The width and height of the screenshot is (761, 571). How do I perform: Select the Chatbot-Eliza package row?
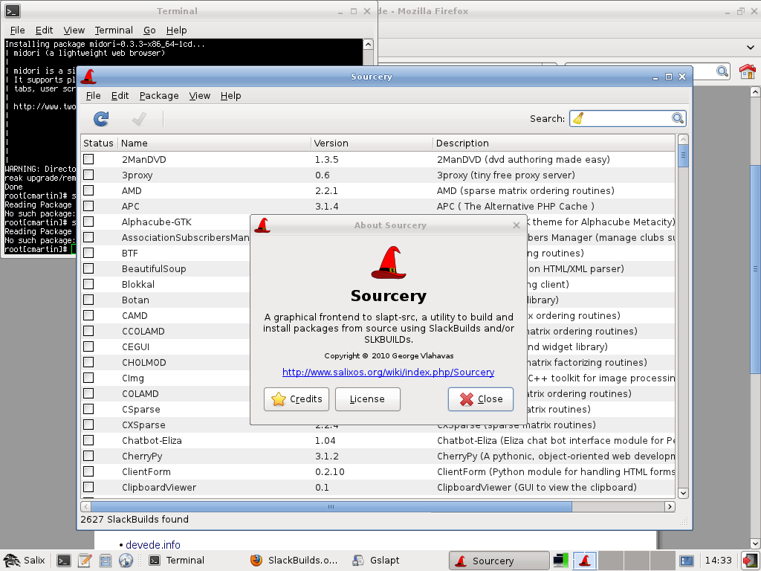tap(378, 440)
